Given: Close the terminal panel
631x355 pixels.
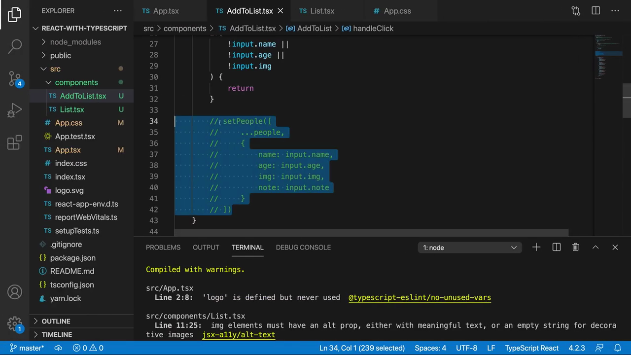Looking at the screenshot, I should pyautogui.click(x=615, y=247).
